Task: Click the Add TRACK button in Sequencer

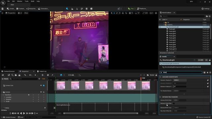Action: pyautogui.click(x=5, y=79)
